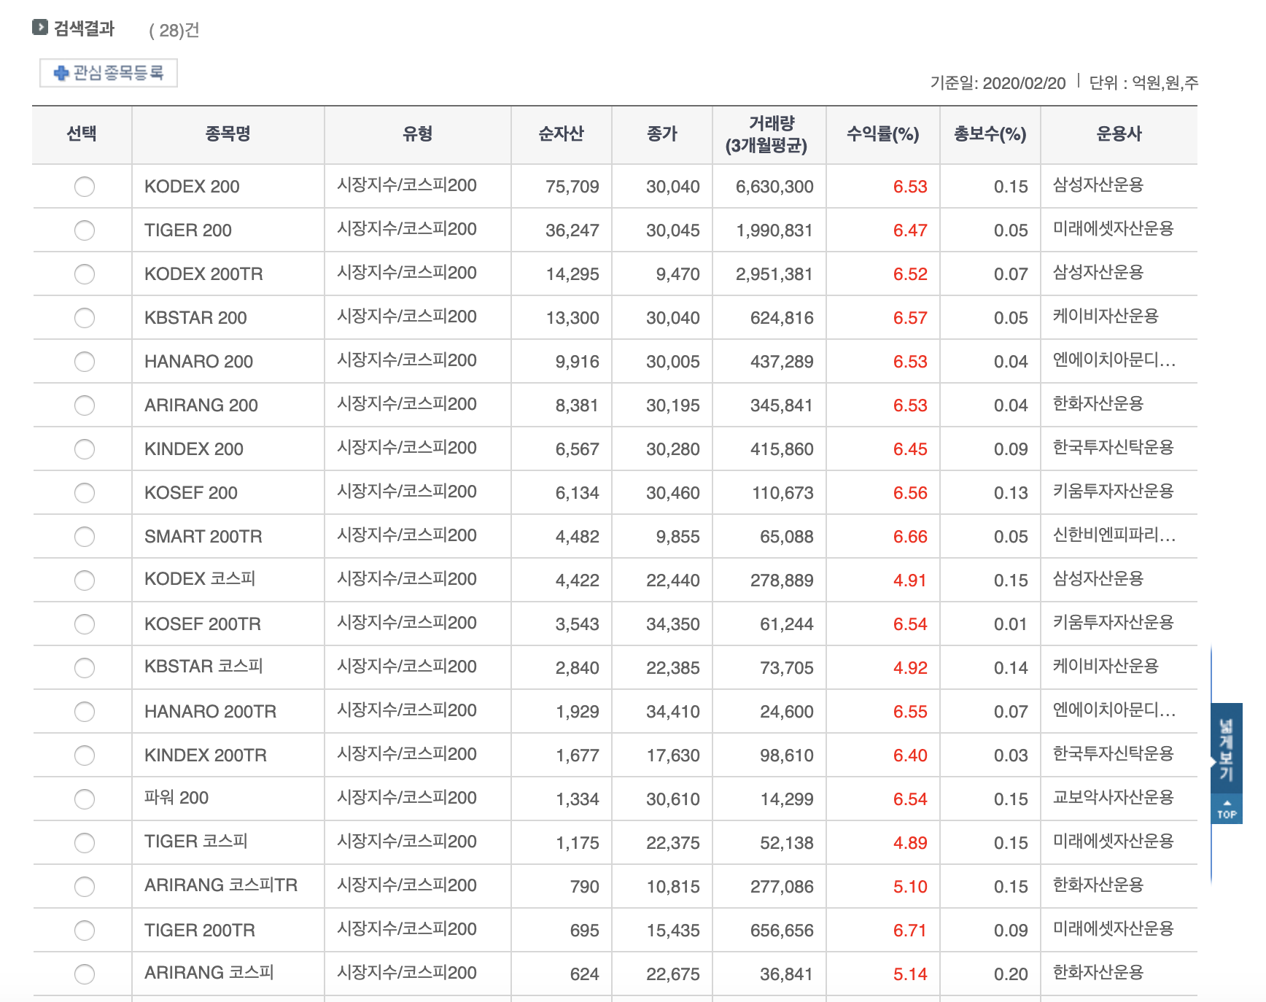Choose the KODEX 코스피 radio button
Screen dimensions: 1266x1002
pyautogui.click(x=85, y=580)
